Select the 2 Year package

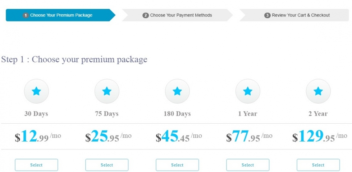click(318, 165)
